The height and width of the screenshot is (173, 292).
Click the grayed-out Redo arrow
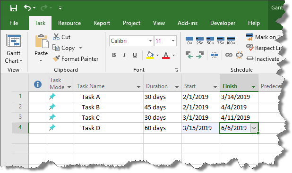(44, 8)
